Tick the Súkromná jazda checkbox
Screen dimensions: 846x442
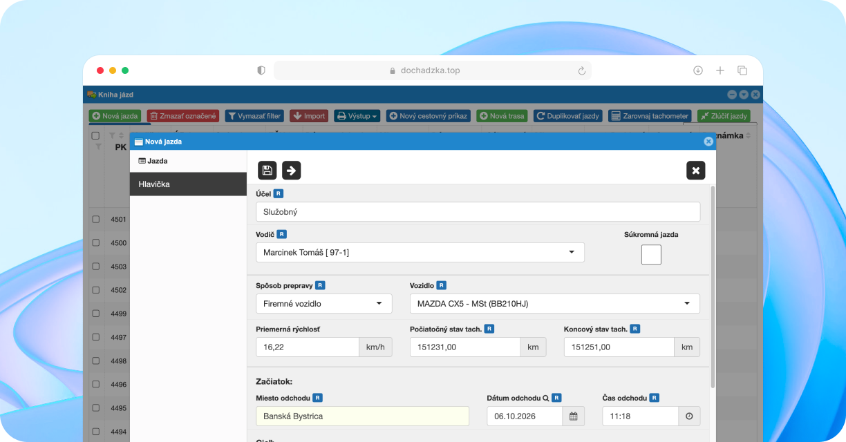(x=651, y=254)
